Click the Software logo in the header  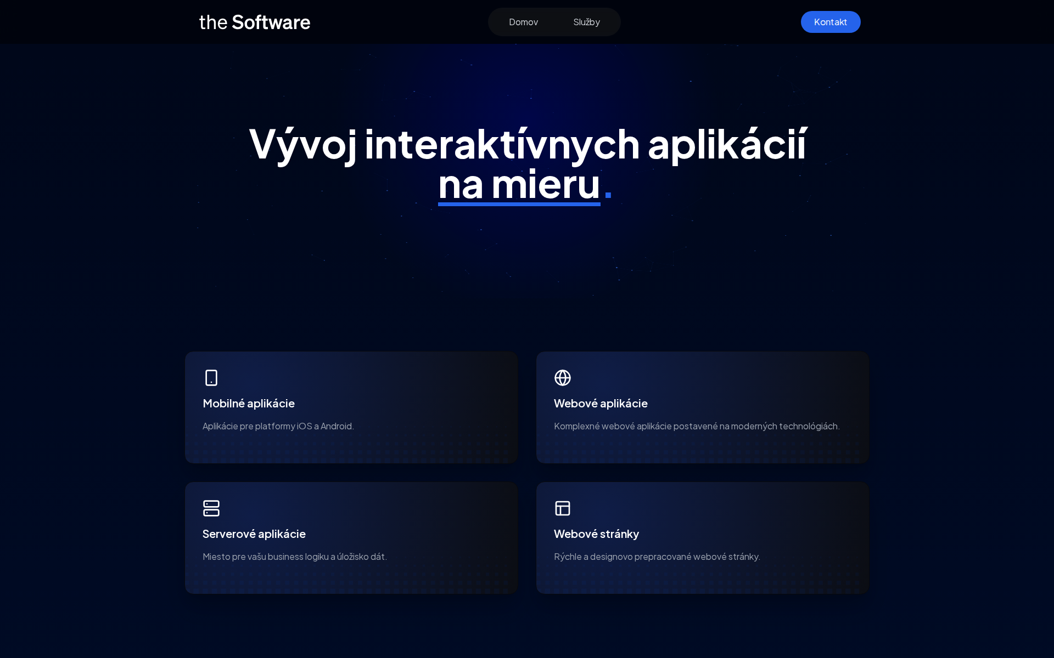[254, 22]
